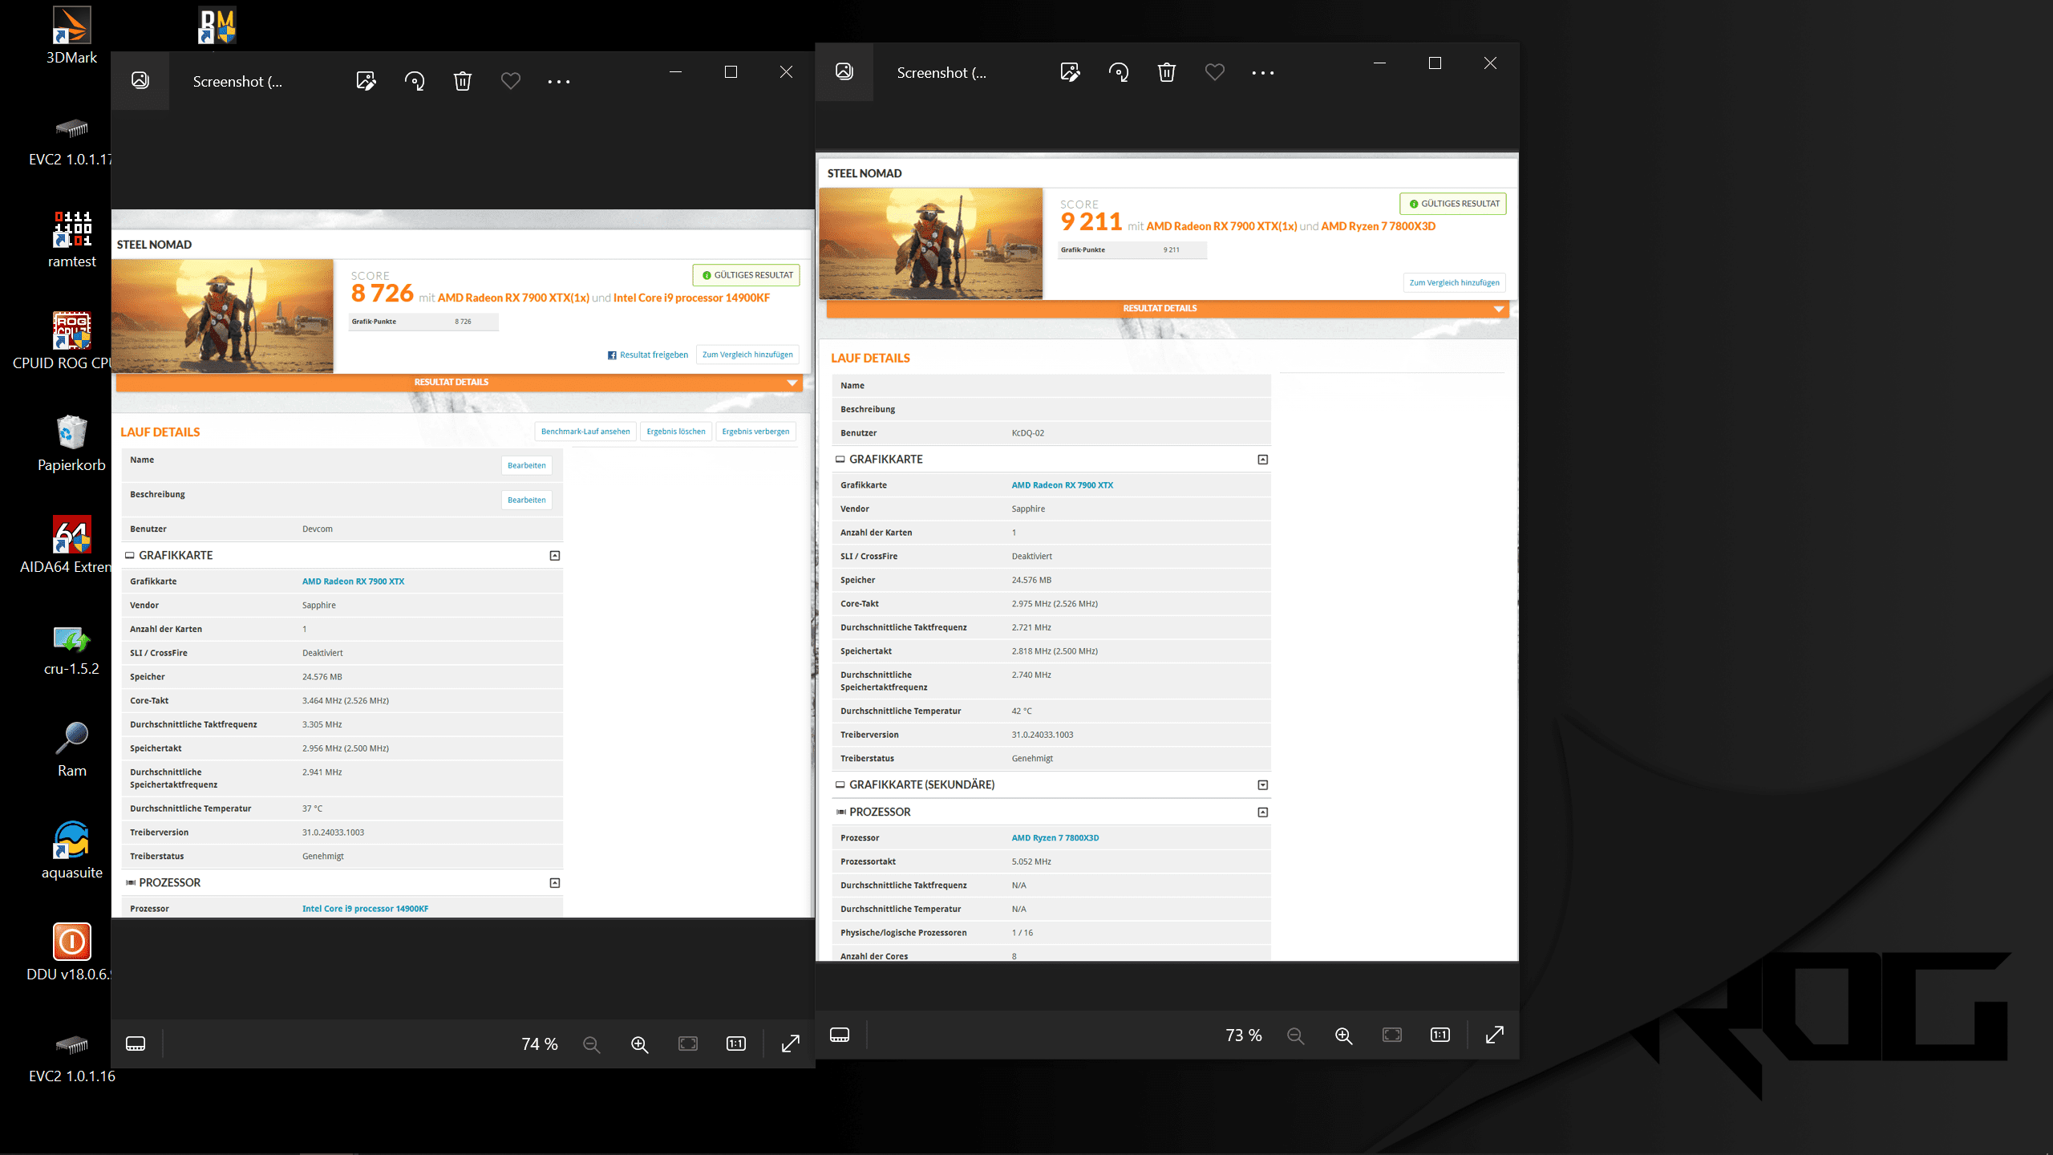The height and width of the screenshot is (1155, 2053).
Task: Collapse GRAFIKKARTE section in left screenshot
Action: click(555, 555)
